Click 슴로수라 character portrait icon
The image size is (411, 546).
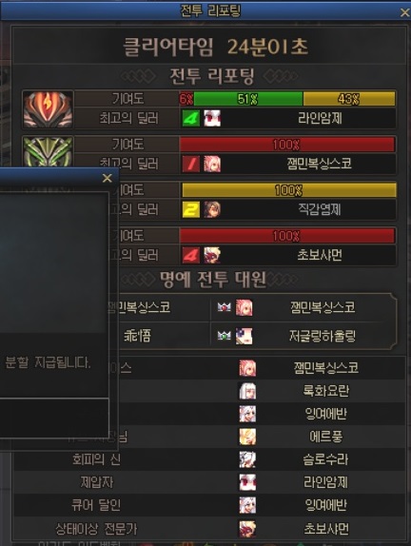[x=247, y=459]
